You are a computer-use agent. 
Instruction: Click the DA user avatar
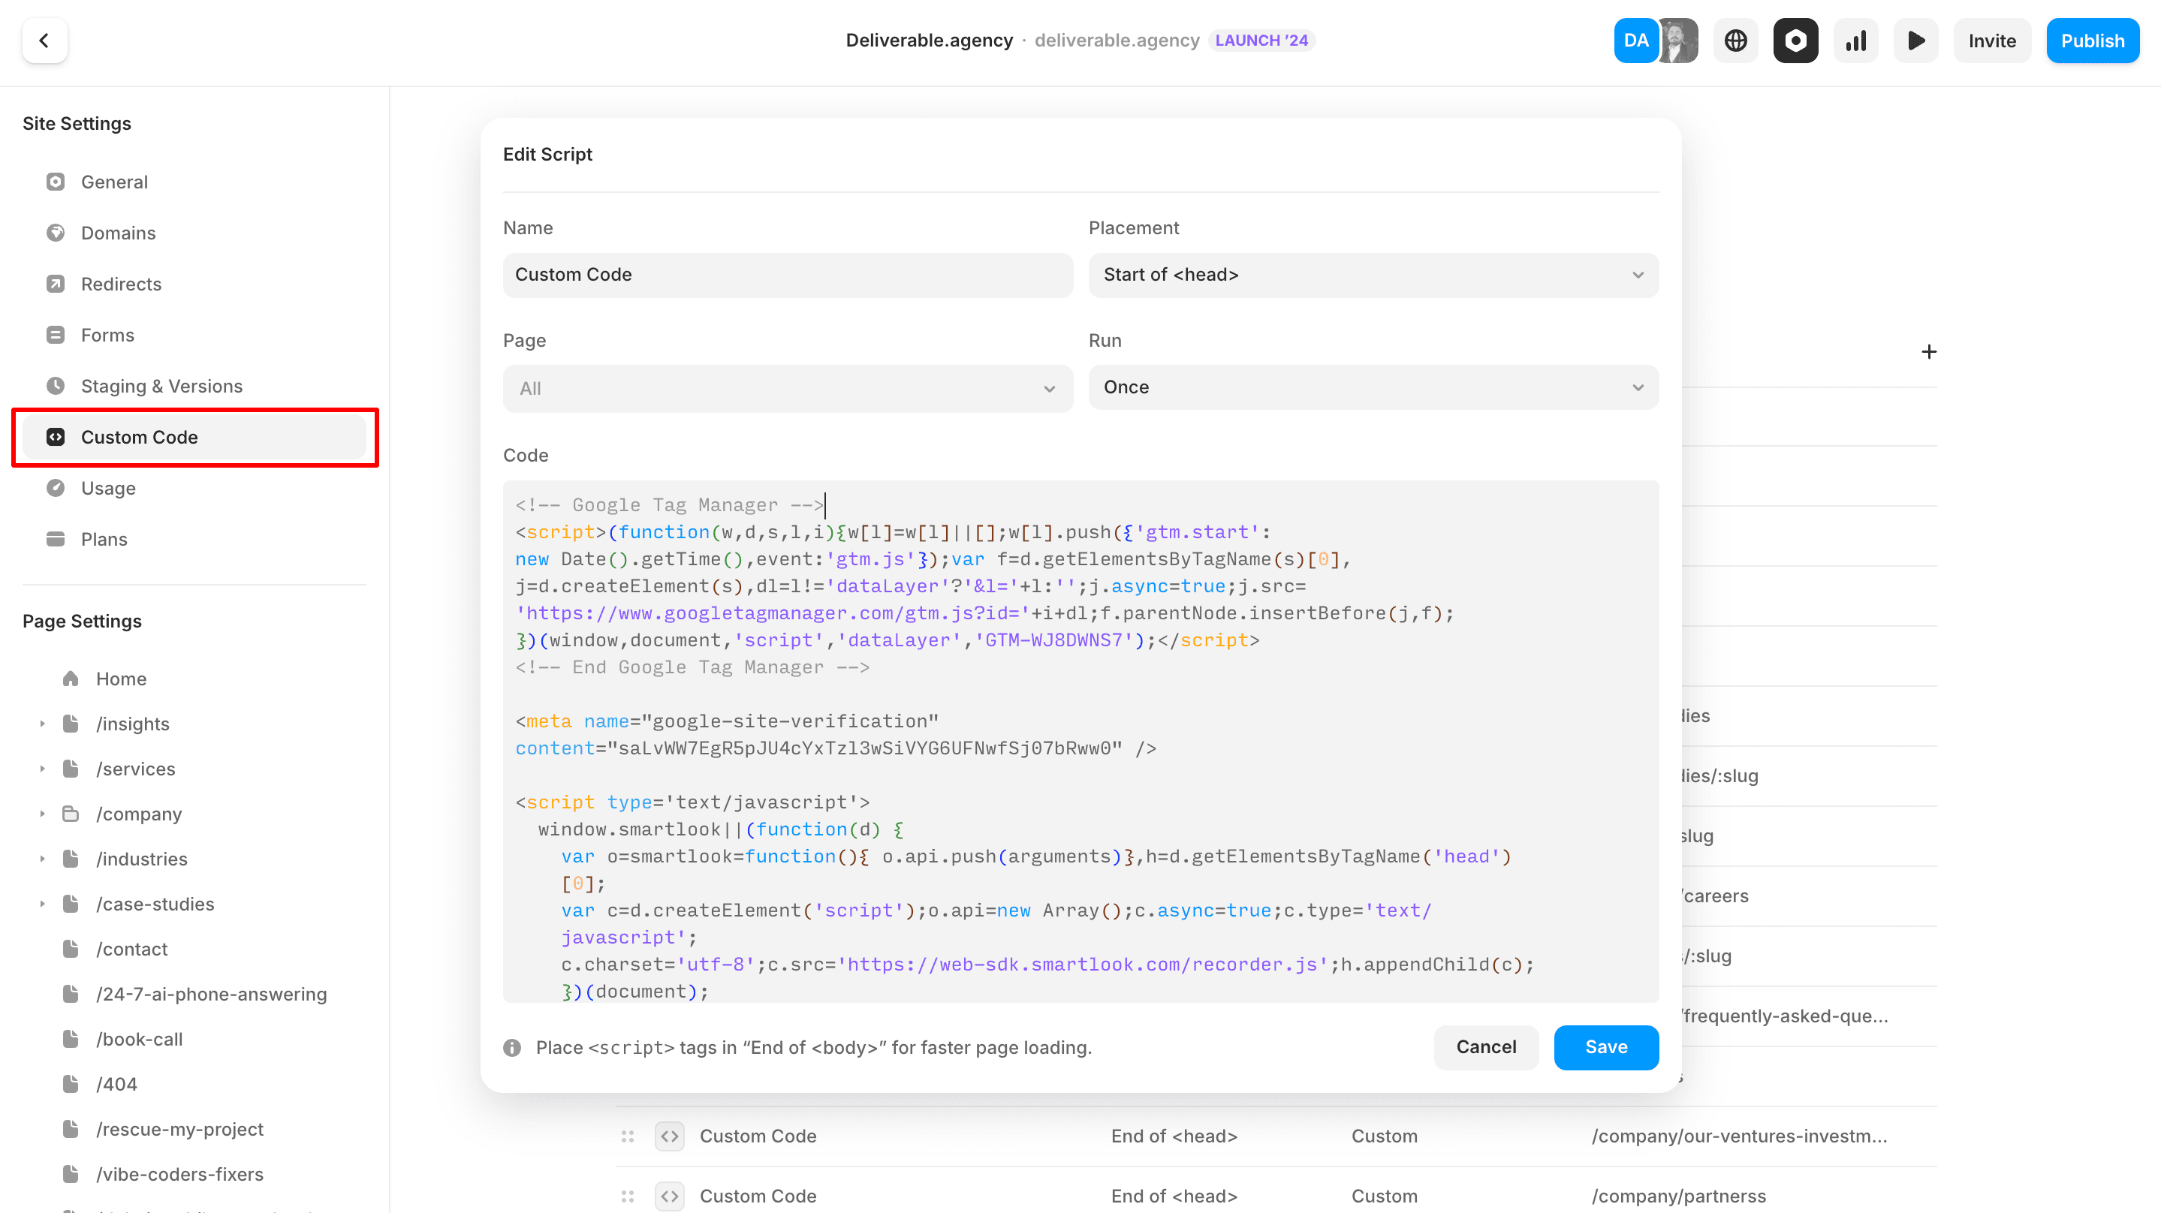click(1635, 41)
